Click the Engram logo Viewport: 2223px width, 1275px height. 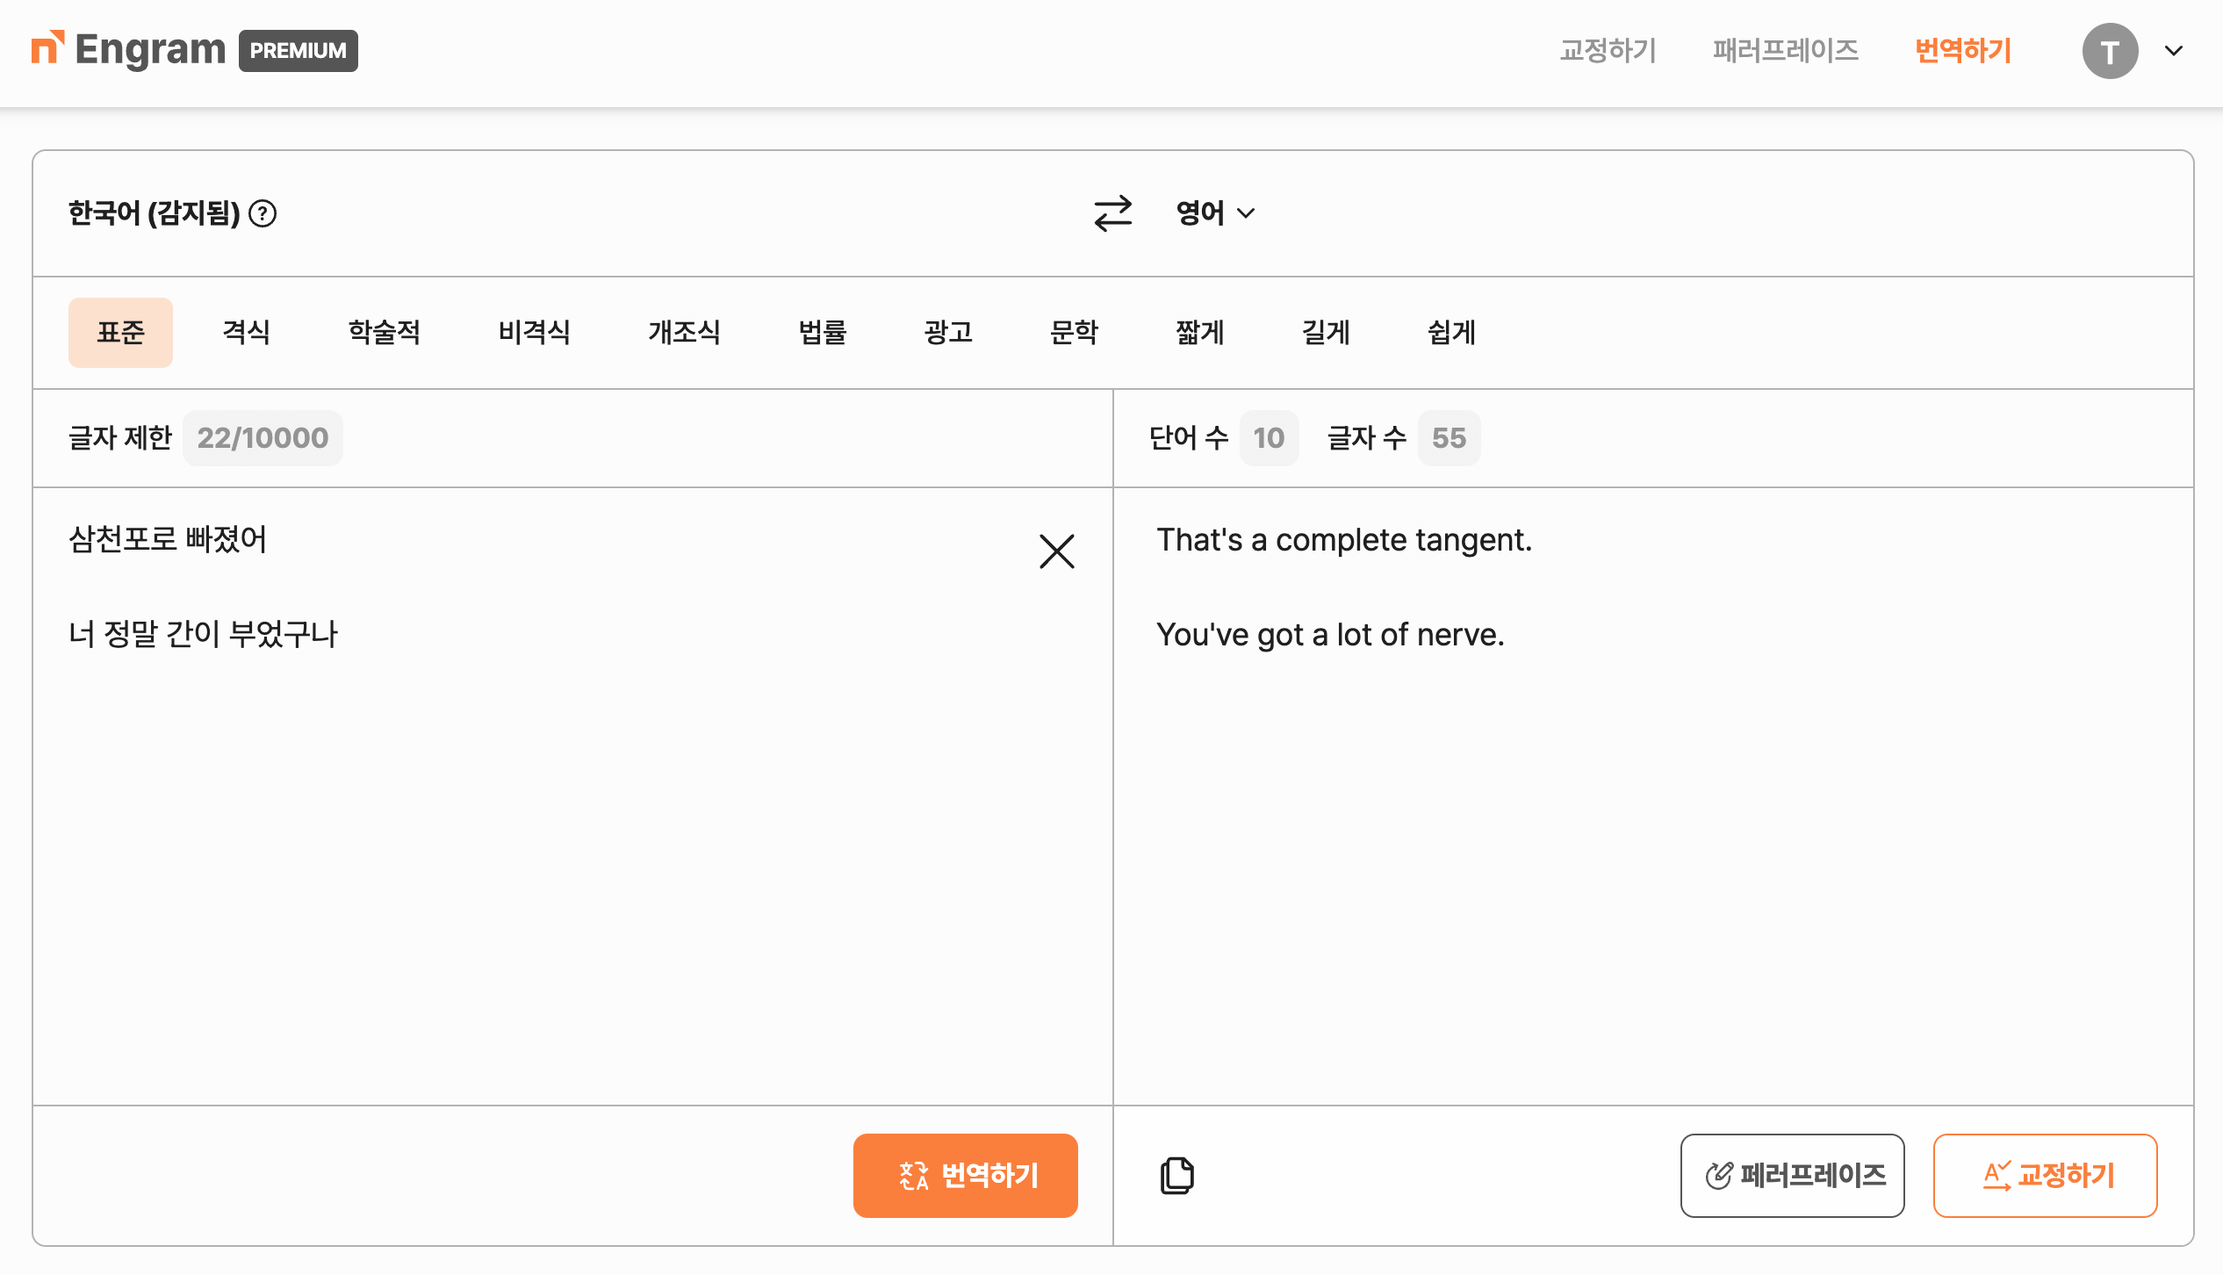[129, 50]
